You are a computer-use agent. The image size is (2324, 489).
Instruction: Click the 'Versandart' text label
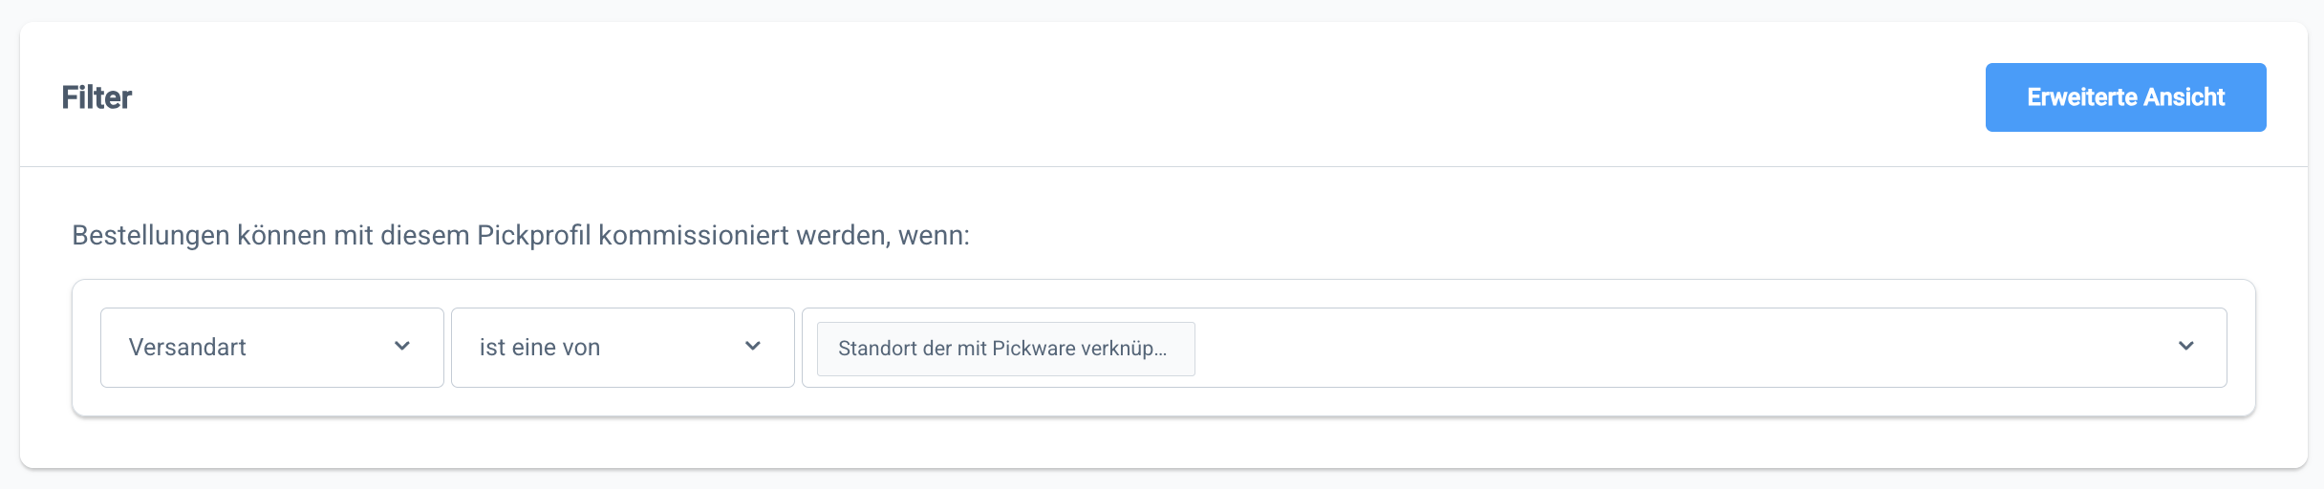(x=187, y=348)
